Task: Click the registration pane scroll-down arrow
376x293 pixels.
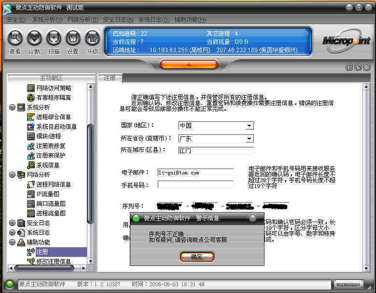Action: point(366,268)
